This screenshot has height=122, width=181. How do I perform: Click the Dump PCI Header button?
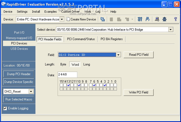click(19, 74)
